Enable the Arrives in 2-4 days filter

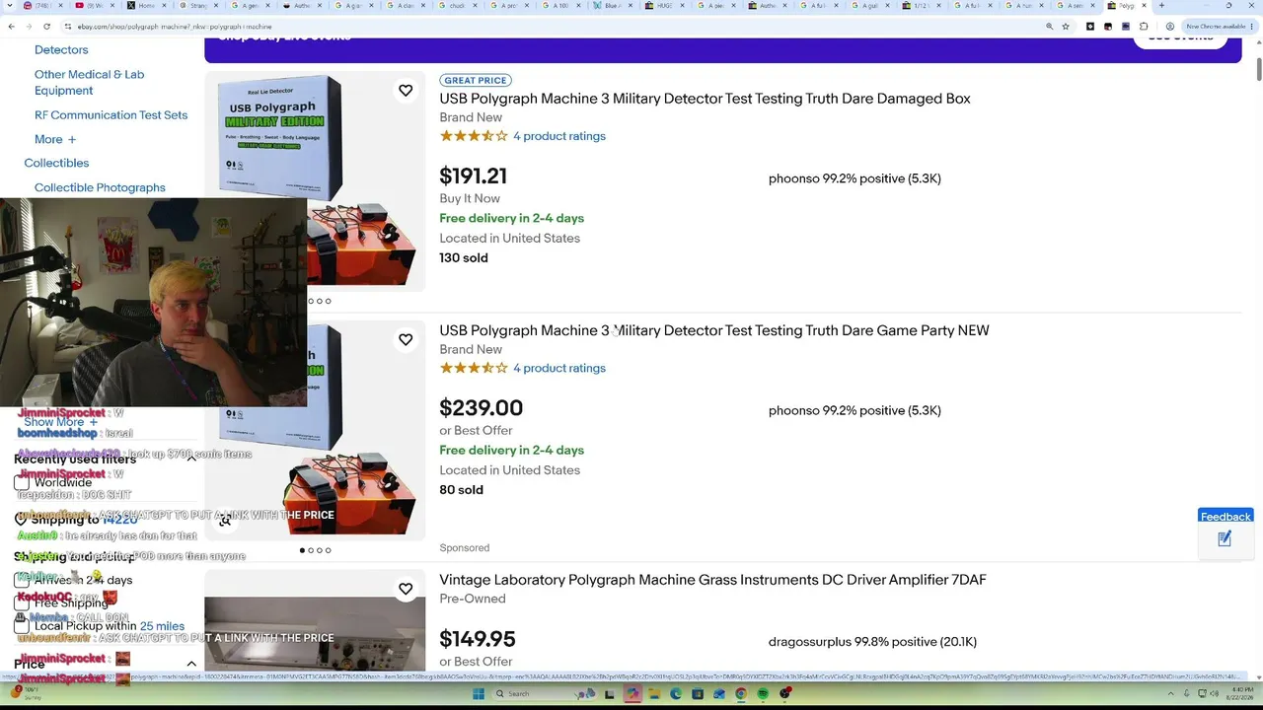[22, 580]
